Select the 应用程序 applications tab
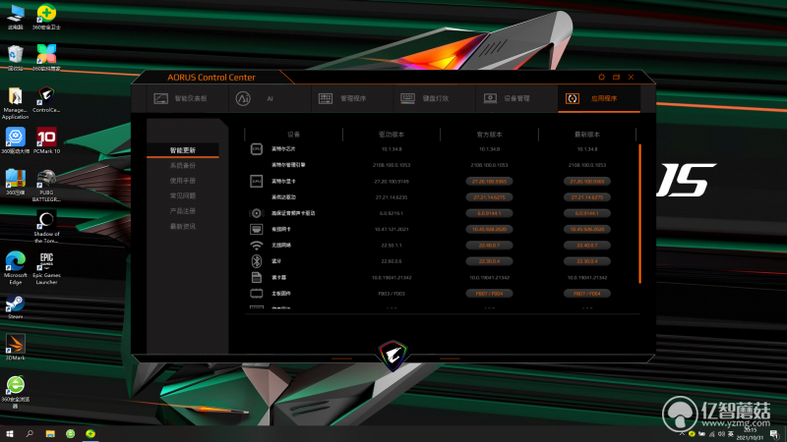The width and height of the screenshot is (787, 442). point(599,99)
